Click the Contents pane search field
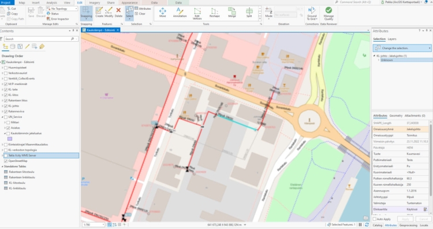Image resolution: width=433 pixels, height=229 pixels. coord(39,39)
